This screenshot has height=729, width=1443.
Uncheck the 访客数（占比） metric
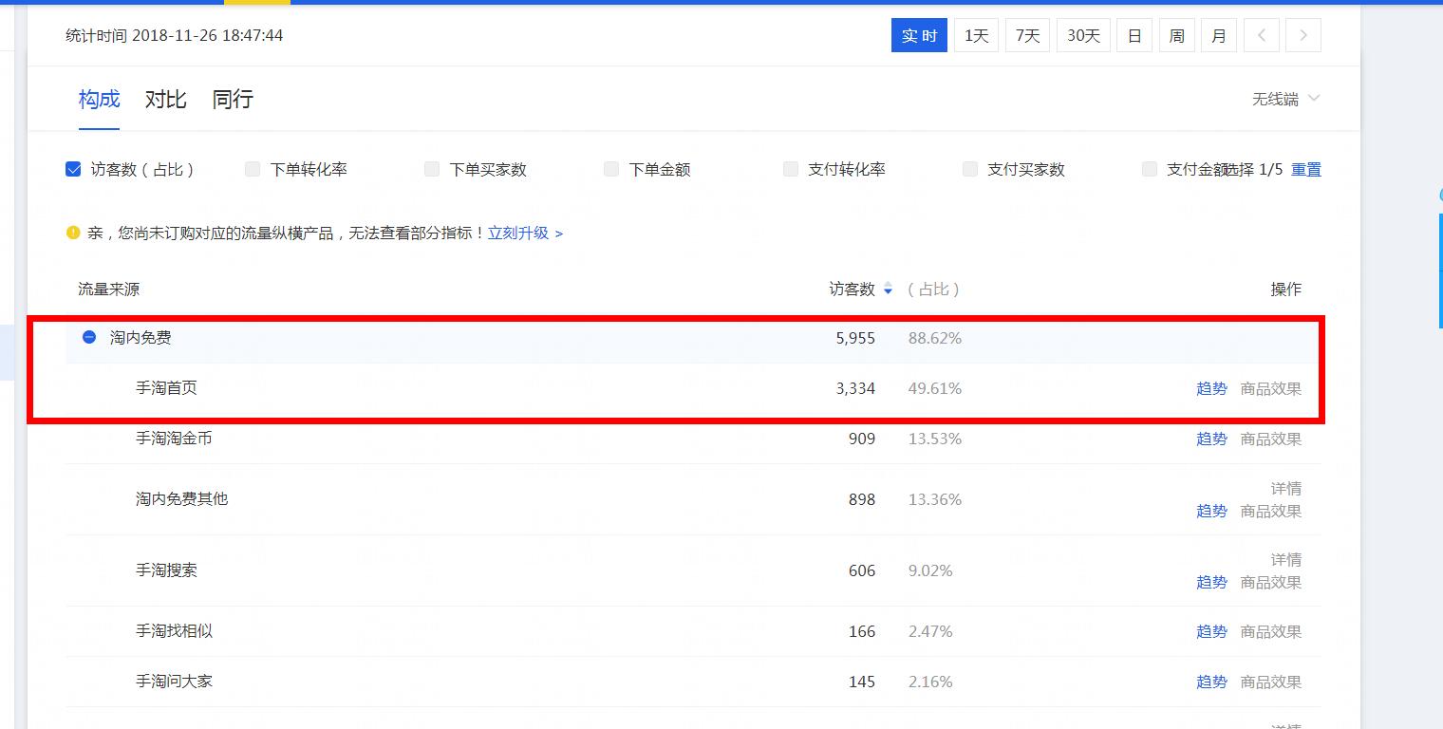72,168
